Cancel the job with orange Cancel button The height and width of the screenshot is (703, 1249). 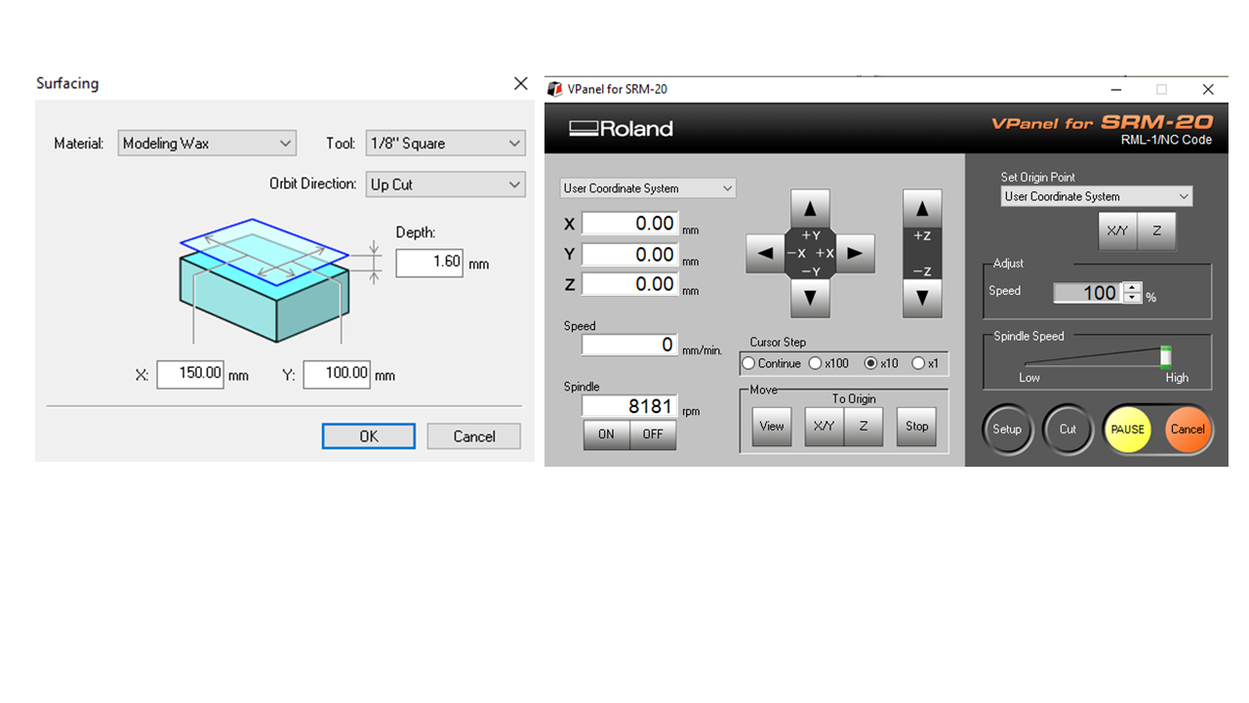(1188, 430)
